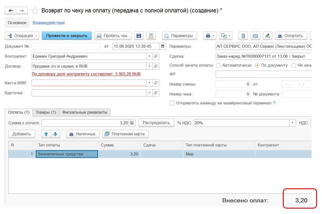The image size is (322, 214).
Task: Click the Провести и закрыть button
Action: [67, 36]
